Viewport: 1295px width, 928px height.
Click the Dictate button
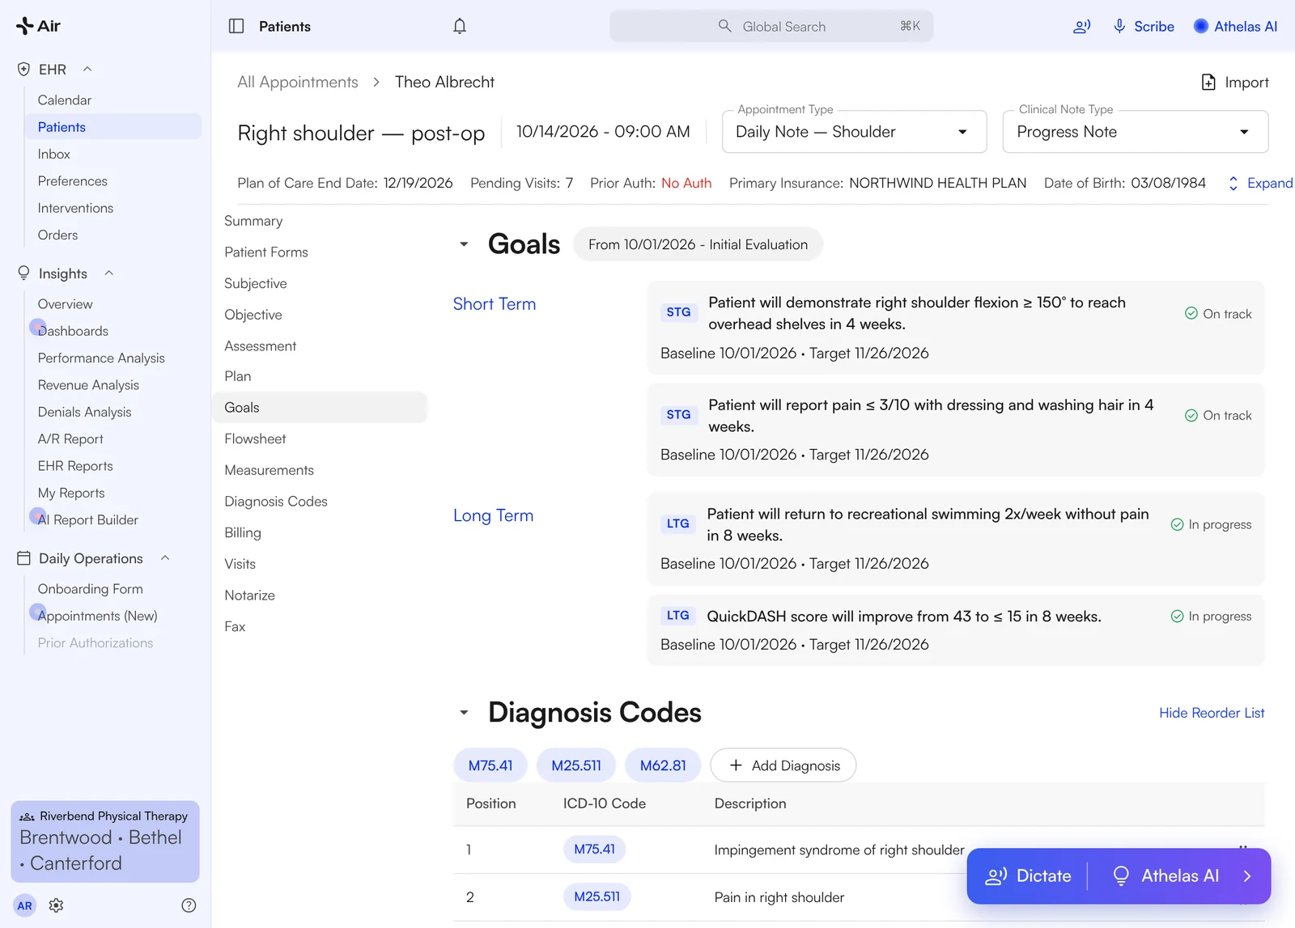[x=1028, y=875]
